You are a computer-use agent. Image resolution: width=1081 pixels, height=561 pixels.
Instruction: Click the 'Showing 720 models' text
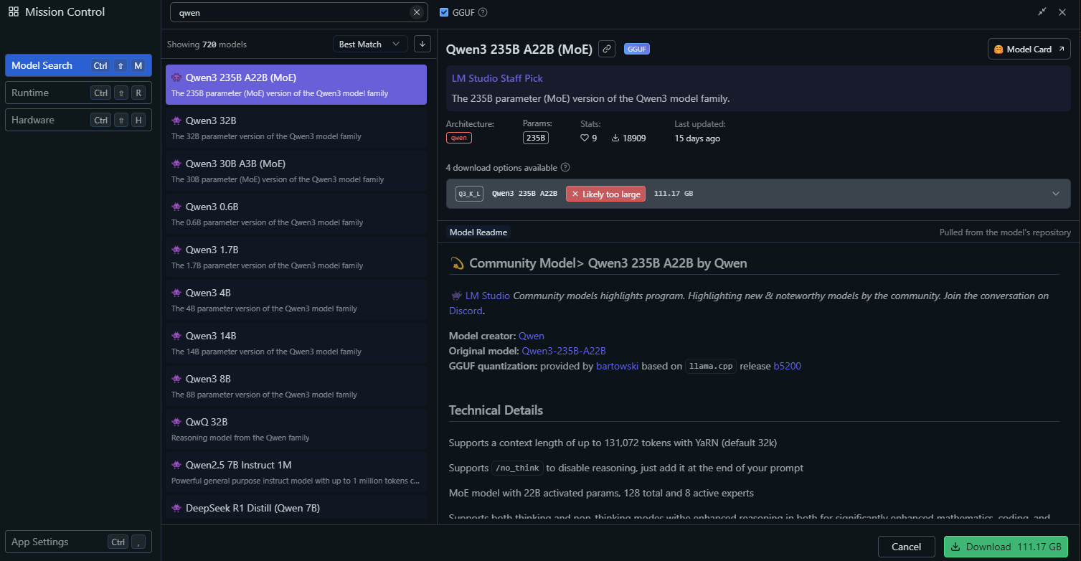pyautogui.click(x=207, y=44)
